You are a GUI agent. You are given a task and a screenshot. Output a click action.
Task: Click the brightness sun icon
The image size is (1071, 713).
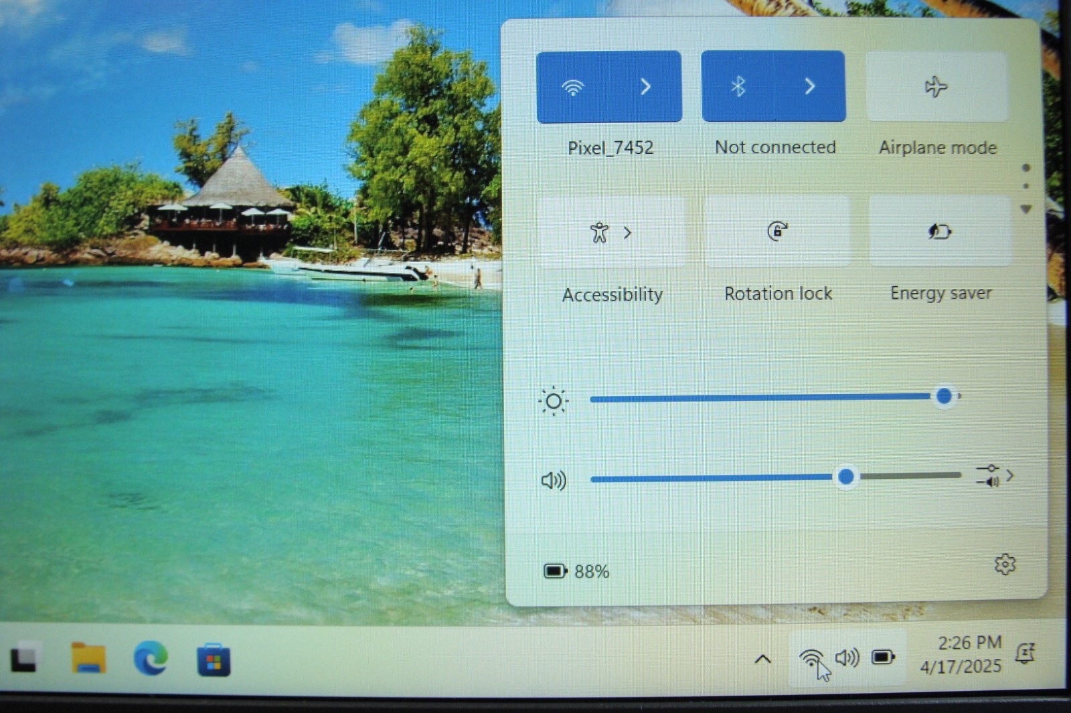tap(554, 401)
